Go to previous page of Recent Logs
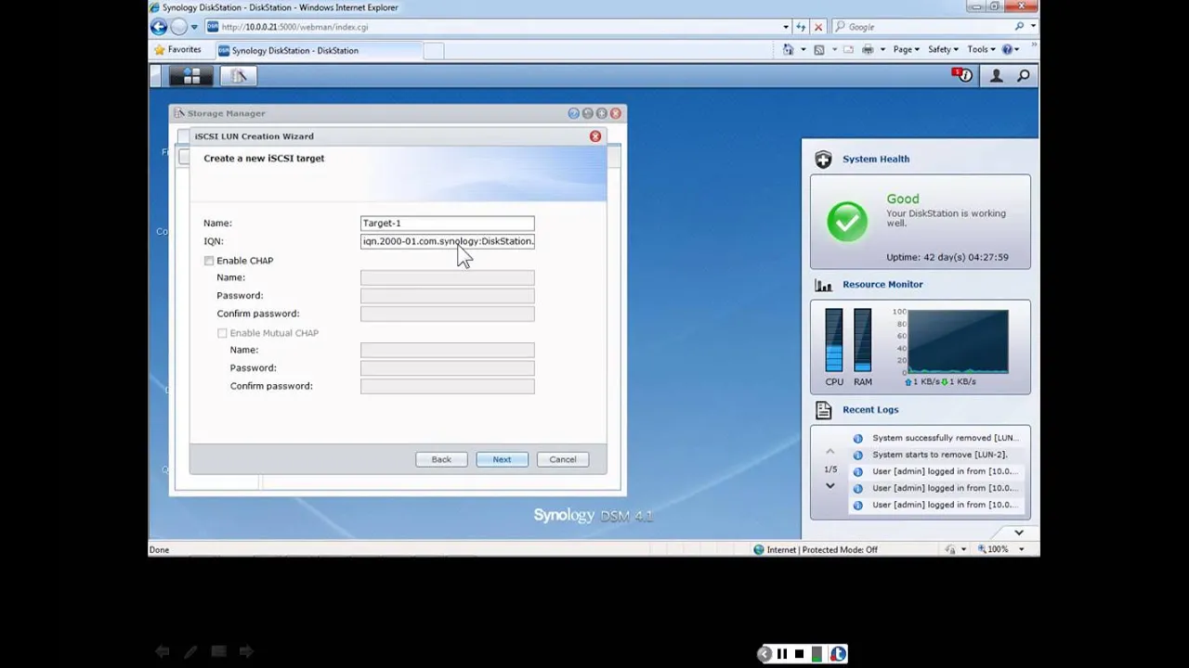Image resolution: width=1189 pixels, height=668 pixels. (830, 452)
